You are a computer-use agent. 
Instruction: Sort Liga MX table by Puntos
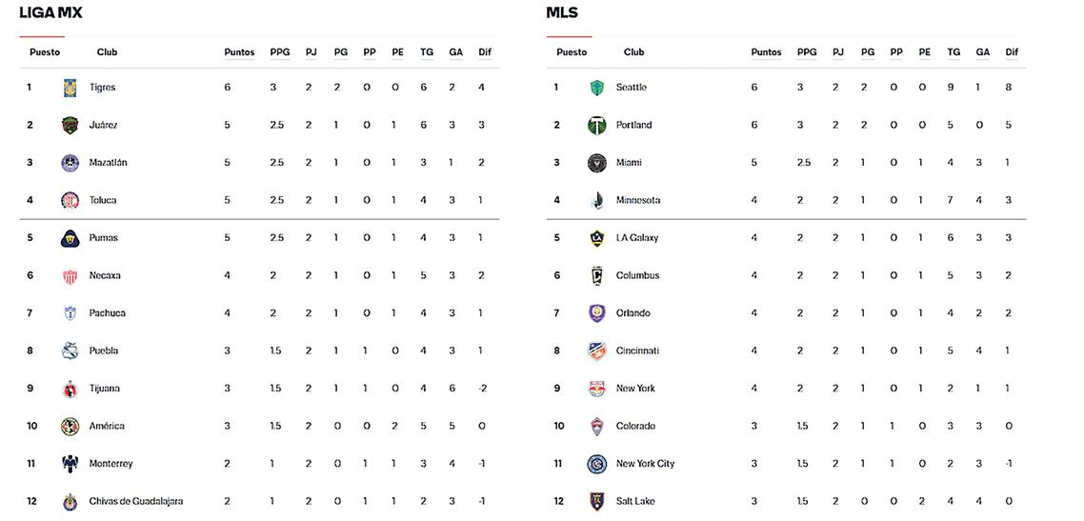(239, 52)
